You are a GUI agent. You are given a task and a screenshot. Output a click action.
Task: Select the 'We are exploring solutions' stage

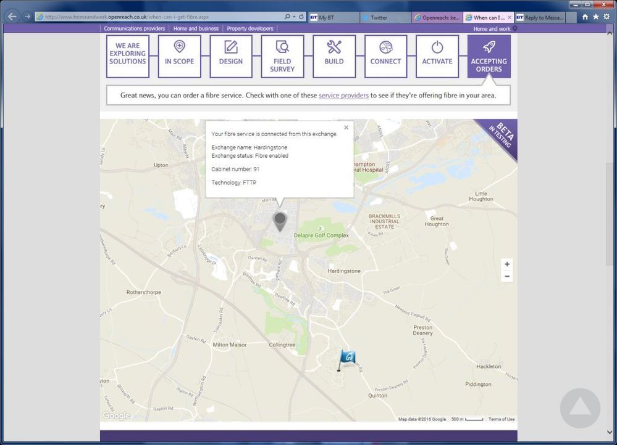click(127, 56)
